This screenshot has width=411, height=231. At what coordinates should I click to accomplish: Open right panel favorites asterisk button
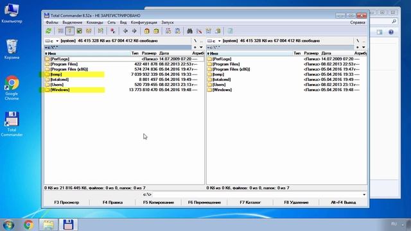(x=358, y=47)
